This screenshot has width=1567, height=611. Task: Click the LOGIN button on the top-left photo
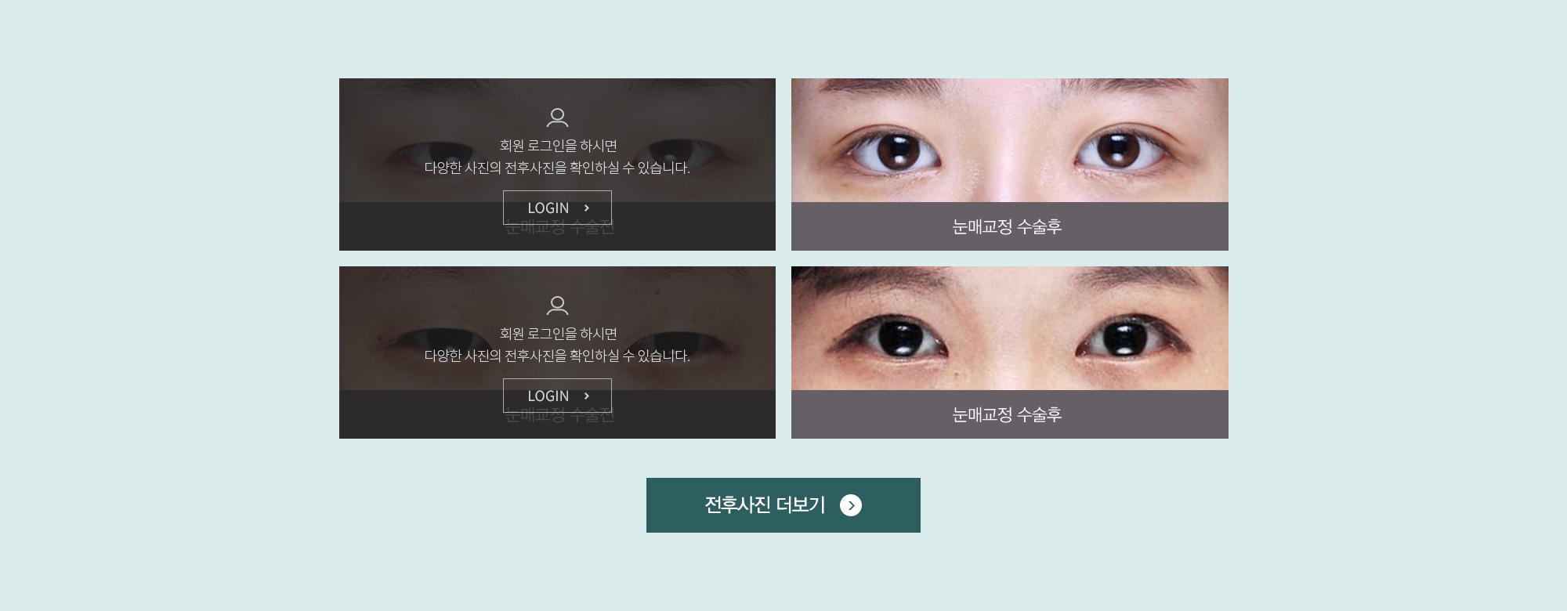tap(557, 208)
